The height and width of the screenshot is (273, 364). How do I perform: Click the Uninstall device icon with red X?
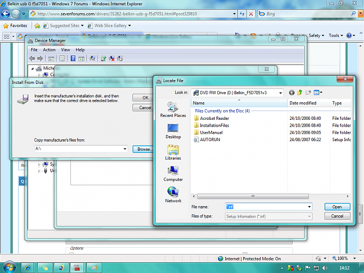(112, 59)
